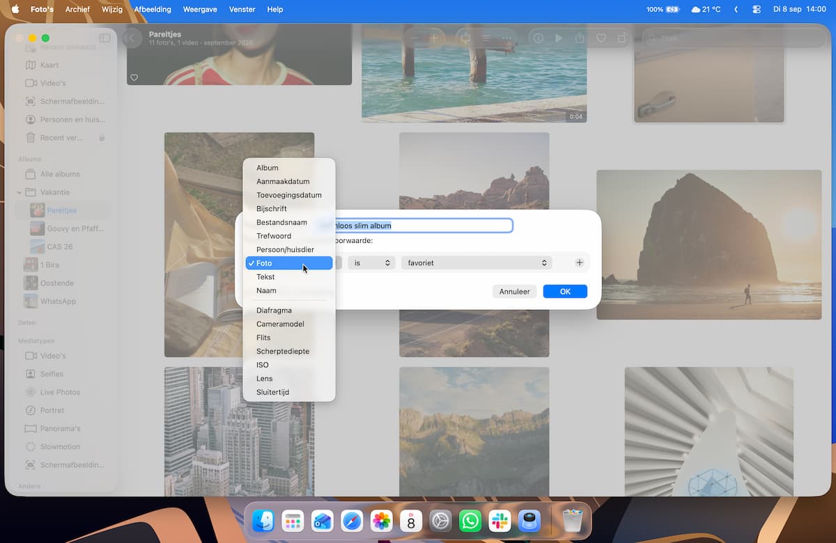Open Finder from the dock

point(263,521)
